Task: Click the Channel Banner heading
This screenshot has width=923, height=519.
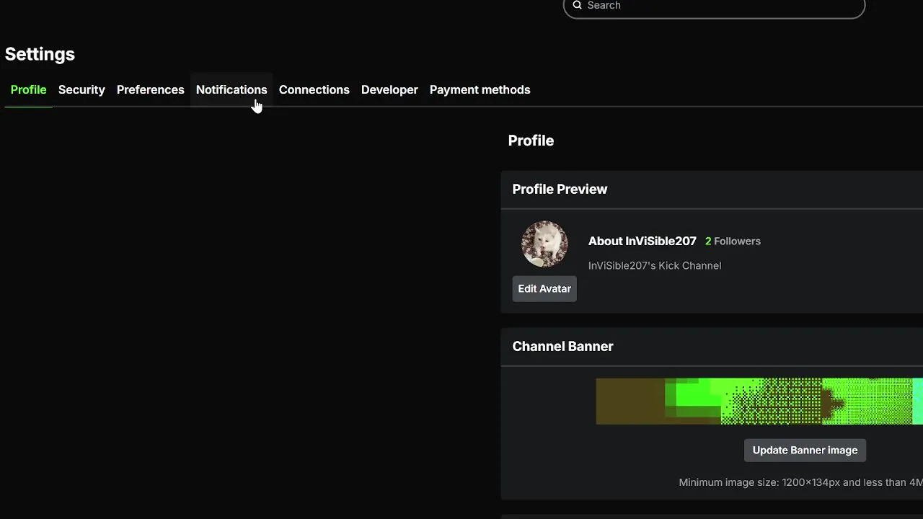Action: pyautogui.click(x=562, y=346)
